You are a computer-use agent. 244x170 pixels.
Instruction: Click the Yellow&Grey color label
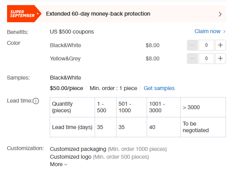point(65,58)
